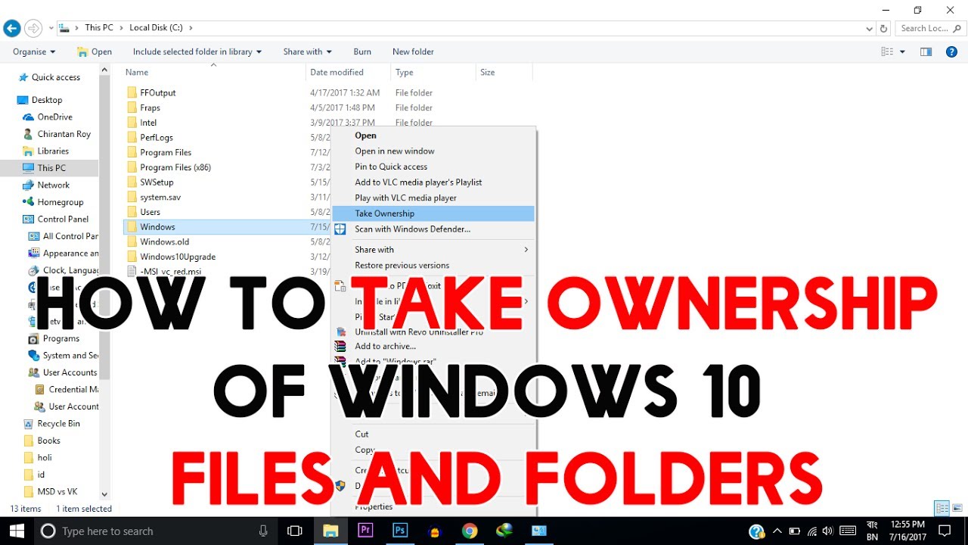Open the FFOutput folder icon
Screen dimensions: 968x545
pyautogui.click(x=132, y=92)
